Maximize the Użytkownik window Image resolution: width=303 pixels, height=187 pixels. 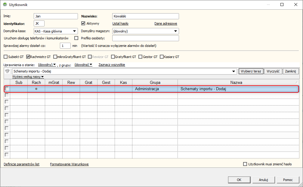coord(282,5)
